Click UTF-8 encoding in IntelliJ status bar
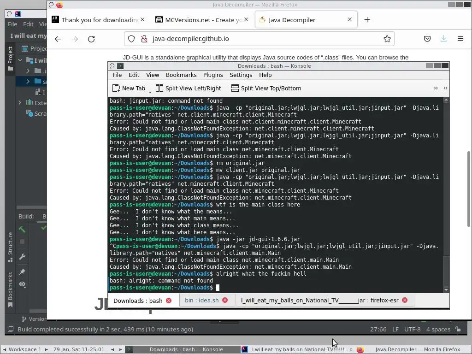 (x=413, y=329)
